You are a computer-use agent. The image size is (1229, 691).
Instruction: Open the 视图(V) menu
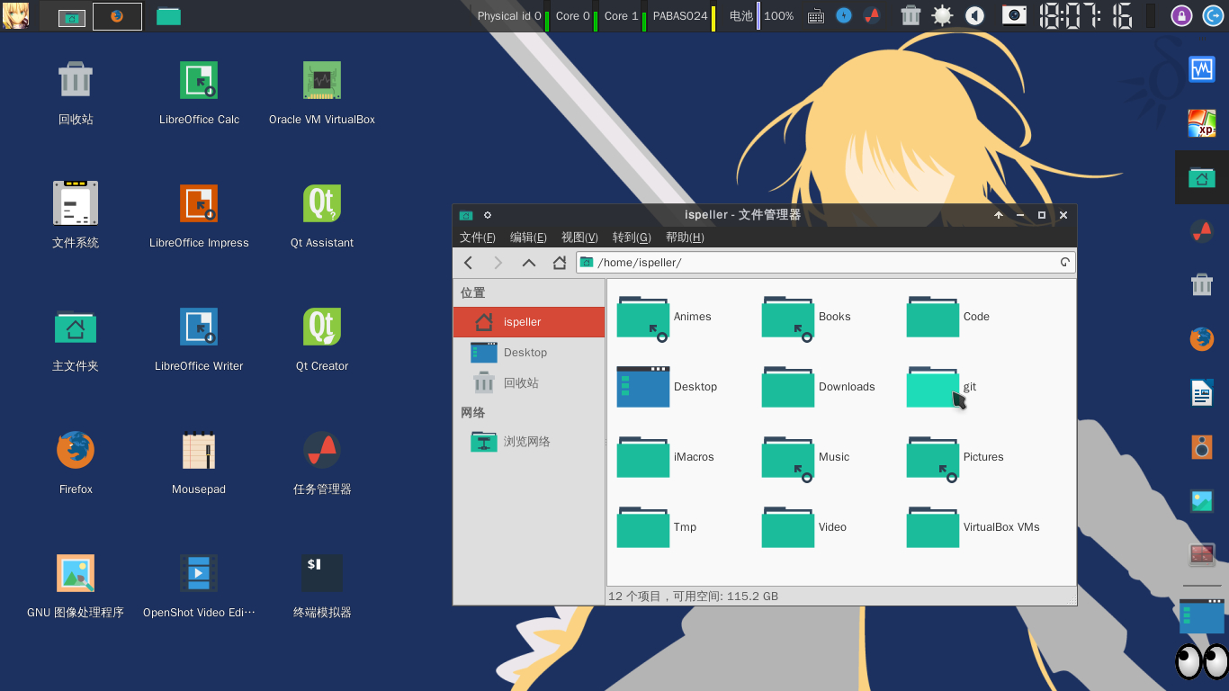(579, 238)
